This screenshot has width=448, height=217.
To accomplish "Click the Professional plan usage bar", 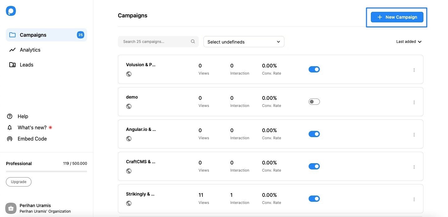I will 46,171.
